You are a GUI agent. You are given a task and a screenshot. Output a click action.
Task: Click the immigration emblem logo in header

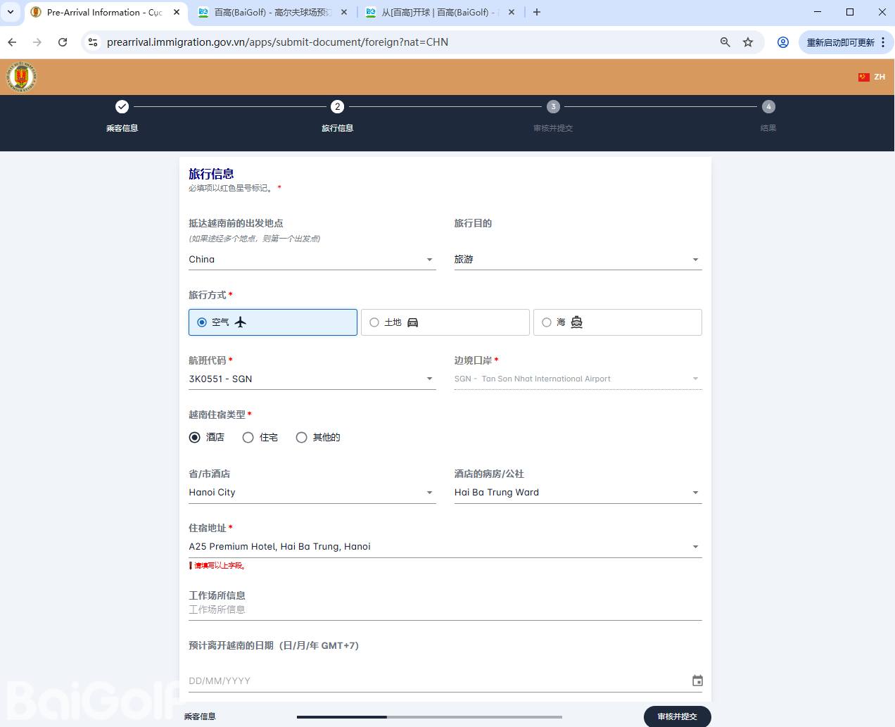pyautogui.click(x=22, y=77)
